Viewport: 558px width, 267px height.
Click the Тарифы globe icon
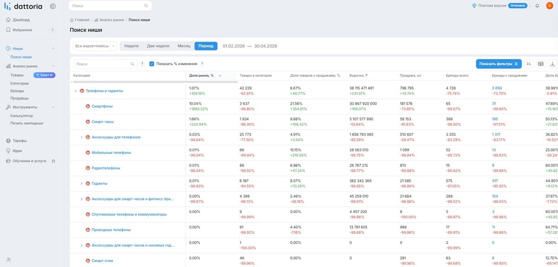point(8,140)
